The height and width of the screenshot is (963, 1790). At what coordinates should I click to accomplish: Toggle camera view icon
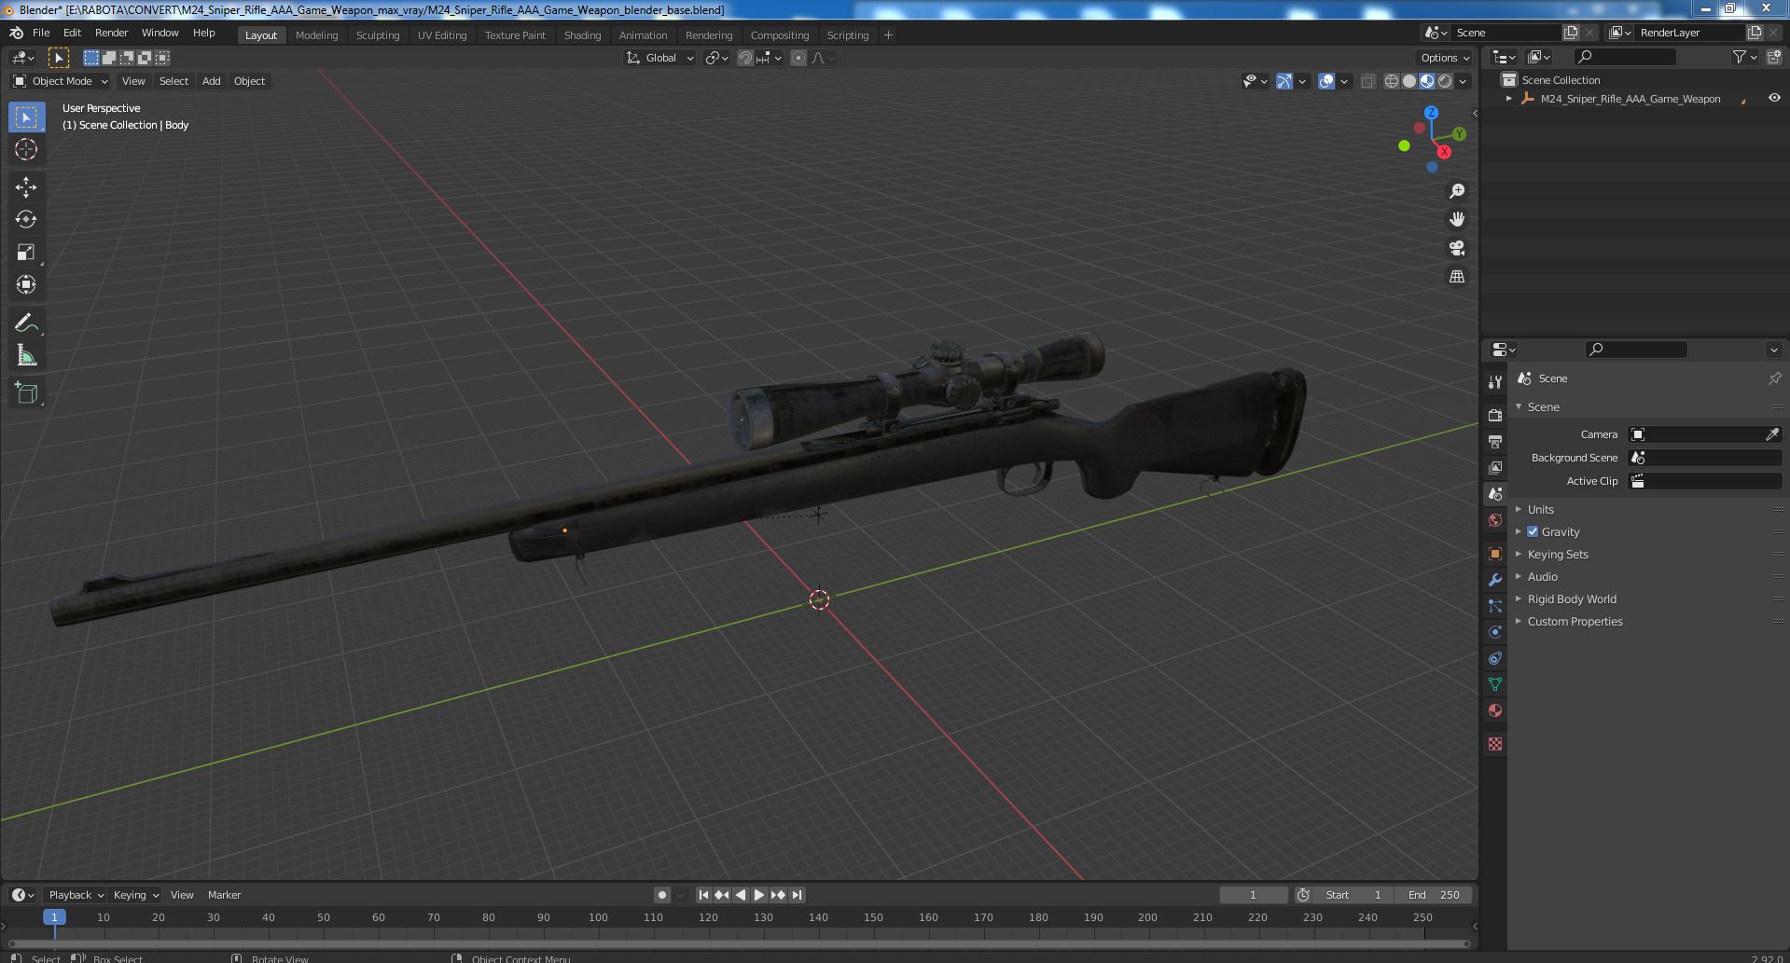(1457, 248)
